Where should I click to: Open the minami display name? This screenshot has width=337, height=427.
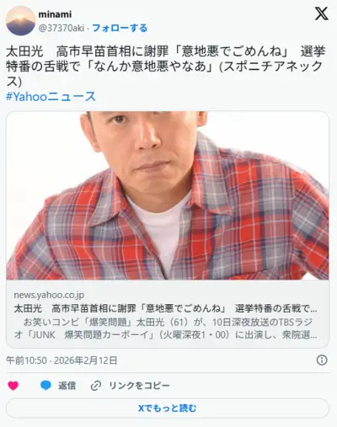pyautogui.click(x=55, y=14)
